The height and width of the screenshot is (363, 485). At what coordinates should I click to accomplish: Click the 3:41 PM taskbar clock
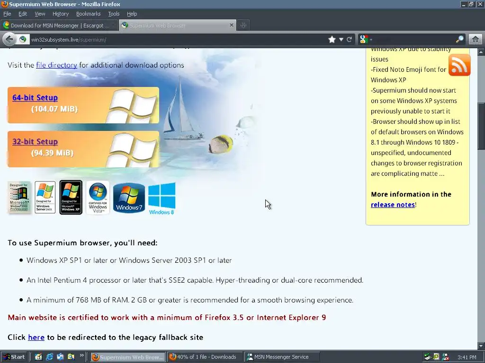coord(467,357)
